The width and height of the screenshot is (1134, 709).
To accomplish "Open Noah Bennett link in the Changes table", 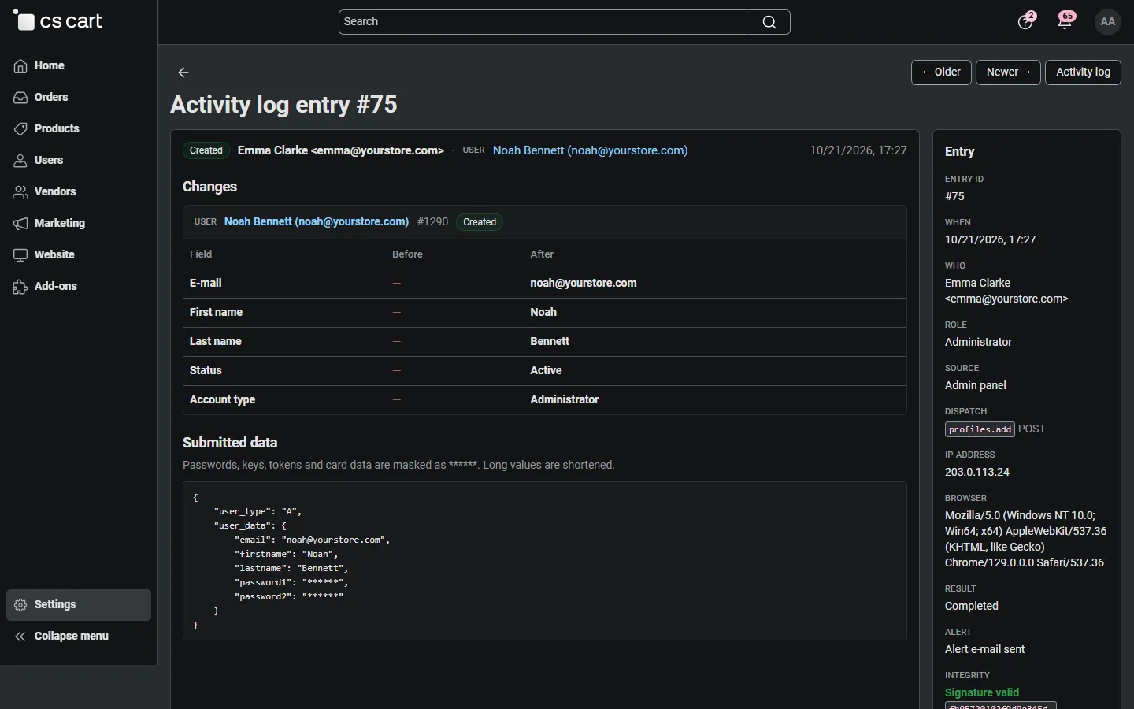I will pyautogui.click(x=317, y=222).
